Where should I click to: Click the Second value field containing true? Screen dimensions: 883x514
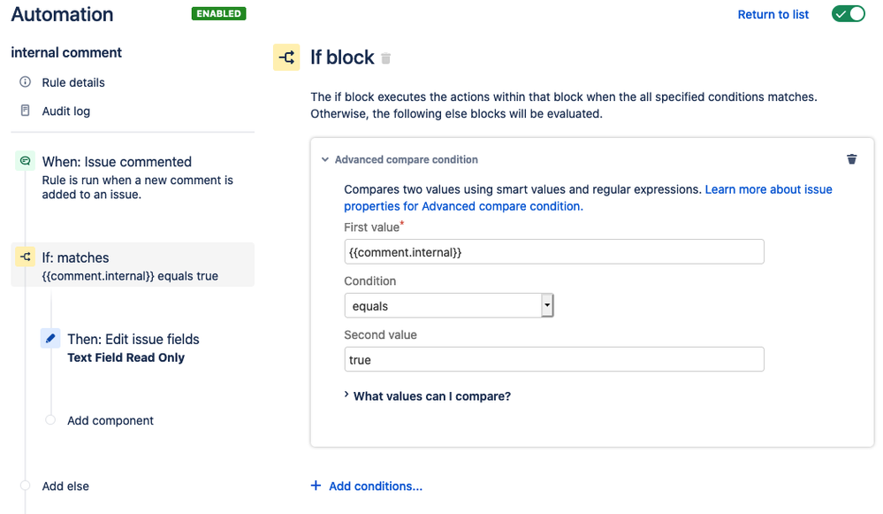click(x=554, y=359)
